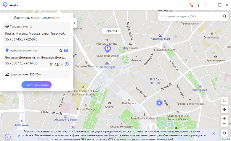The image size is (231, 141).
Task: Click the Moscow Operetta theatre icon
Action: coord(107,40)
